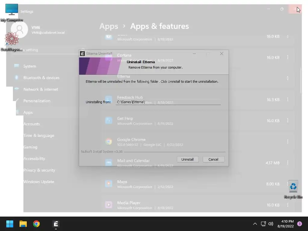Open the volume control tray icon
308x231 pixels.
[271, 224]
